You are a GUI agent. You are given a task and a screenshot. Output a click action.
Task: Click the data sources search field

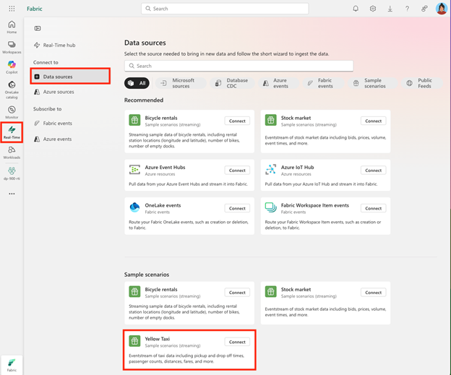(239, 66)
